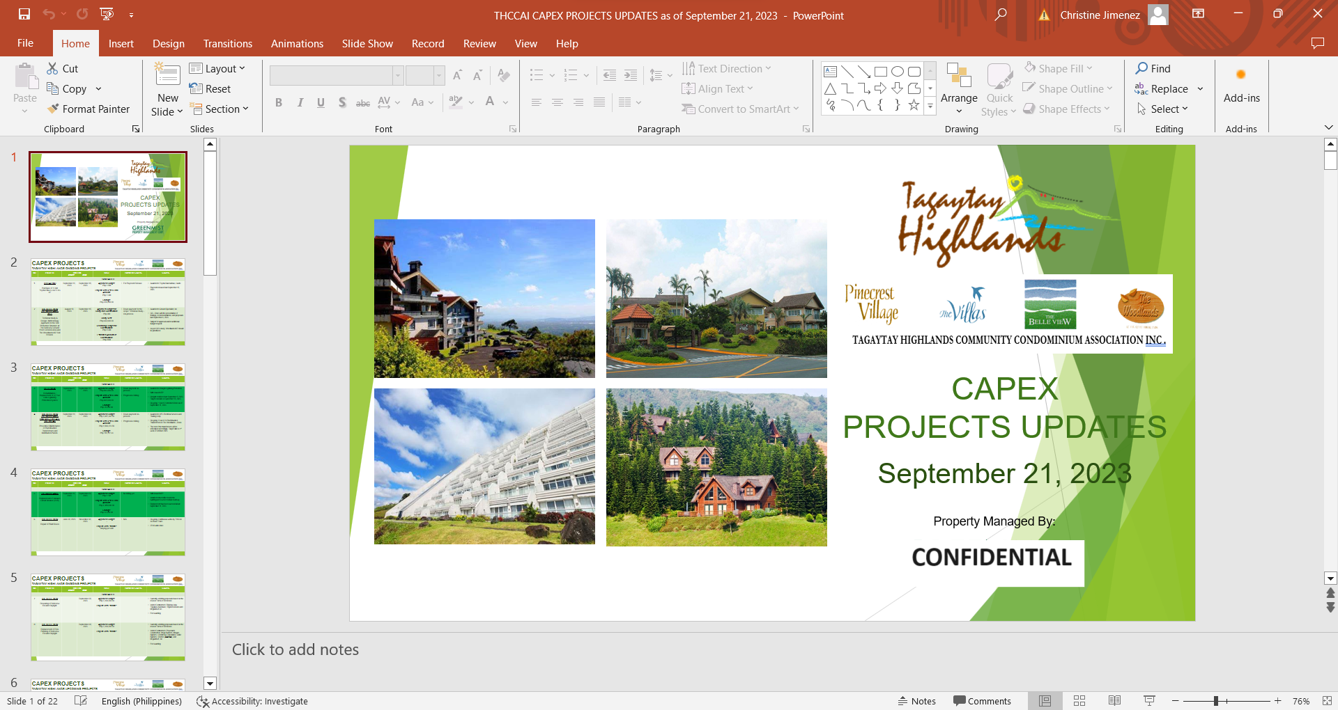The width and height of the screenshot is (1338, 710).
Task: Expand the shapes gallery More arrow
Action: pos(930,106)
